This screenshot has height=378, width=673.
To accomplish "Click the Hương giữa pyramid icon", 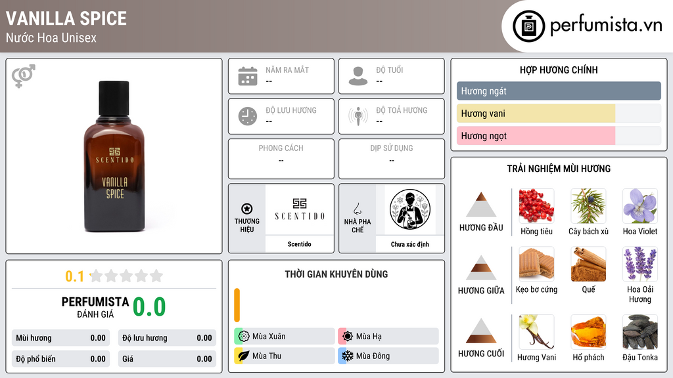I will click(481, 268).
